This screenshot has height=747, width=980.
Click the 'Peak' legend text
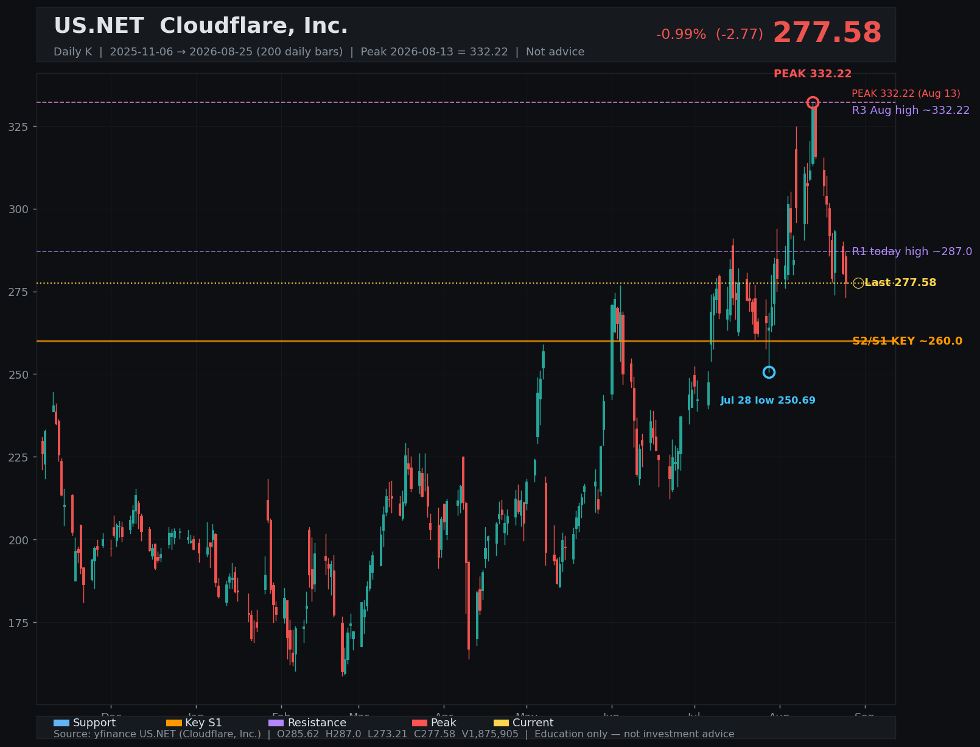coord(444,723)
